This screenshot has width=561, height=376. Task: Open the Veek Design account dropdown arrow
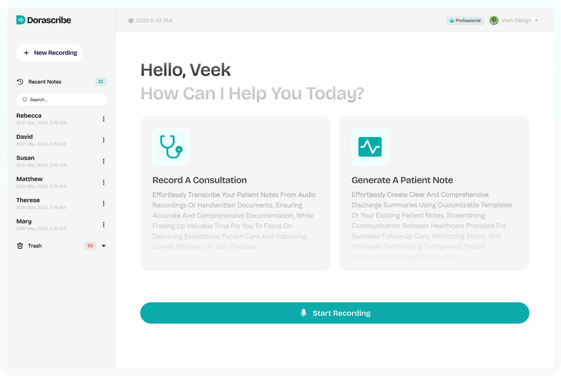pyautogui.click(x=536, y=21)
